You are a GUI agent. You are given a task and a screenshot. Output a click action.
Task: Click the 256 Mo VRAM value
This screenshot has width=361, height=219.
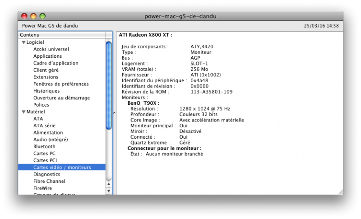[x=199, y=69]
